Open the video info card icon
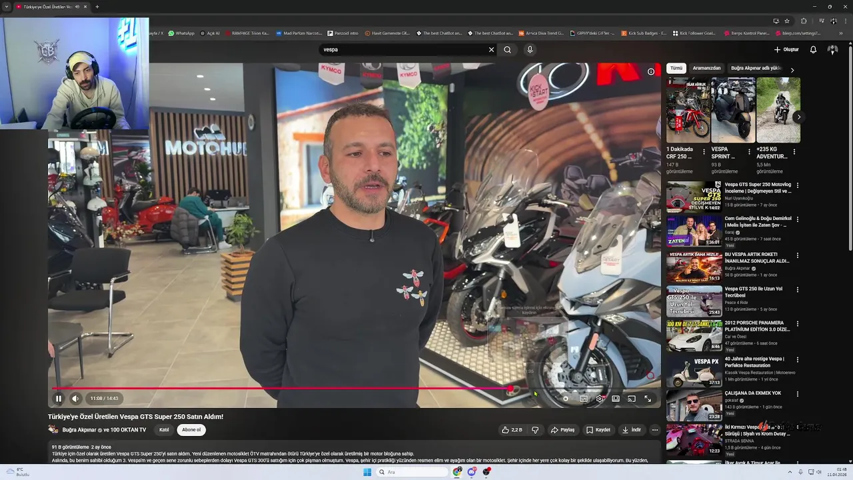 tap(651, 72)
